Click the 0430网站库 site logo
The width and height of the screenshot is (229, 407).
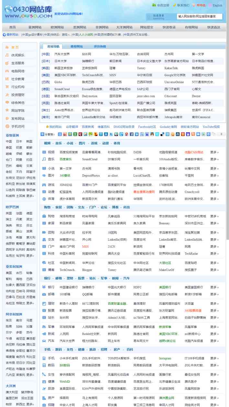click(x=28, y=12)
